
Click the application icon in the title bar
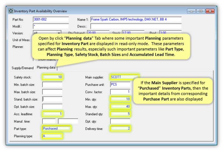11,11
